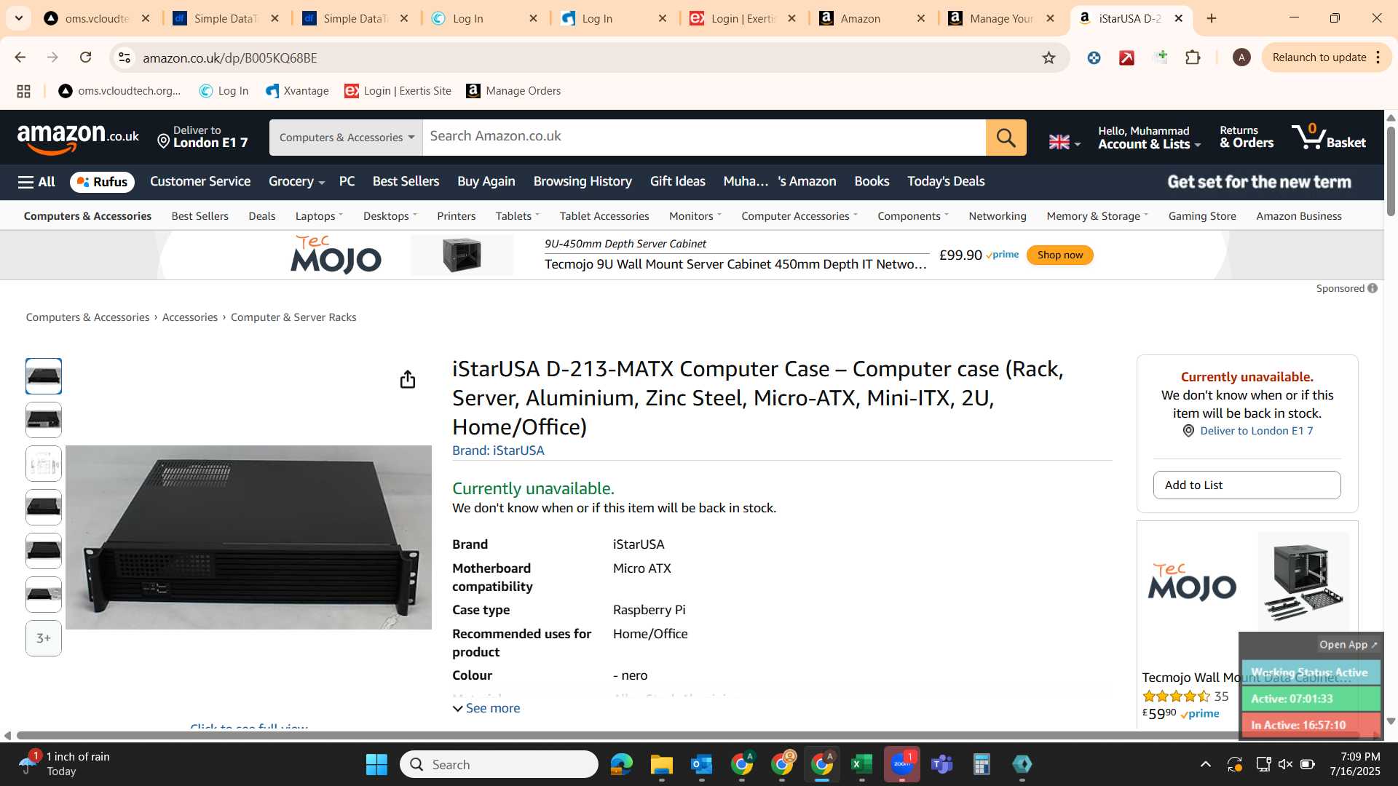Switch to the oms.vcloudtech browser tab
Image resolution: width=1398 pixels, height=786 pixels.
(97, 18)
